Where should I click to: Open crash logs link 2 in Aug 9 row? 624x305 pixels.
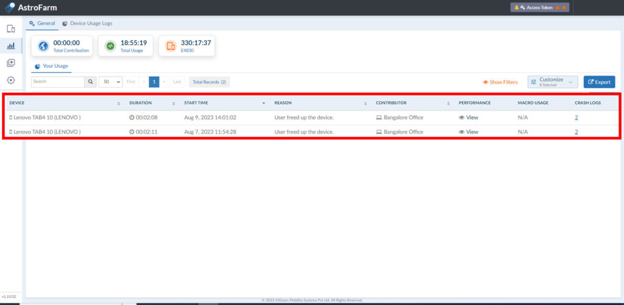pyautogui.click(x=576, y=117)
